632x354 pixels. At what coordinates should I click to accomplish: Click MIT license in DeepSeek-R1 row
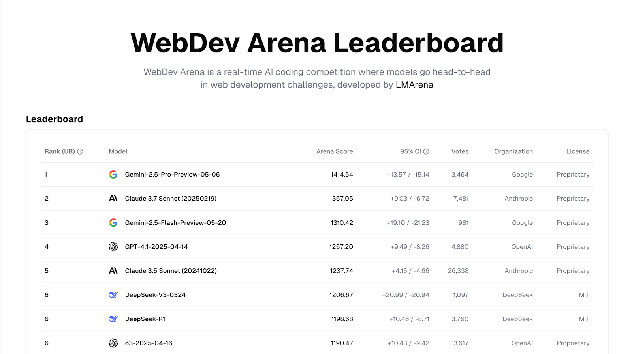(x=584, y=319)
